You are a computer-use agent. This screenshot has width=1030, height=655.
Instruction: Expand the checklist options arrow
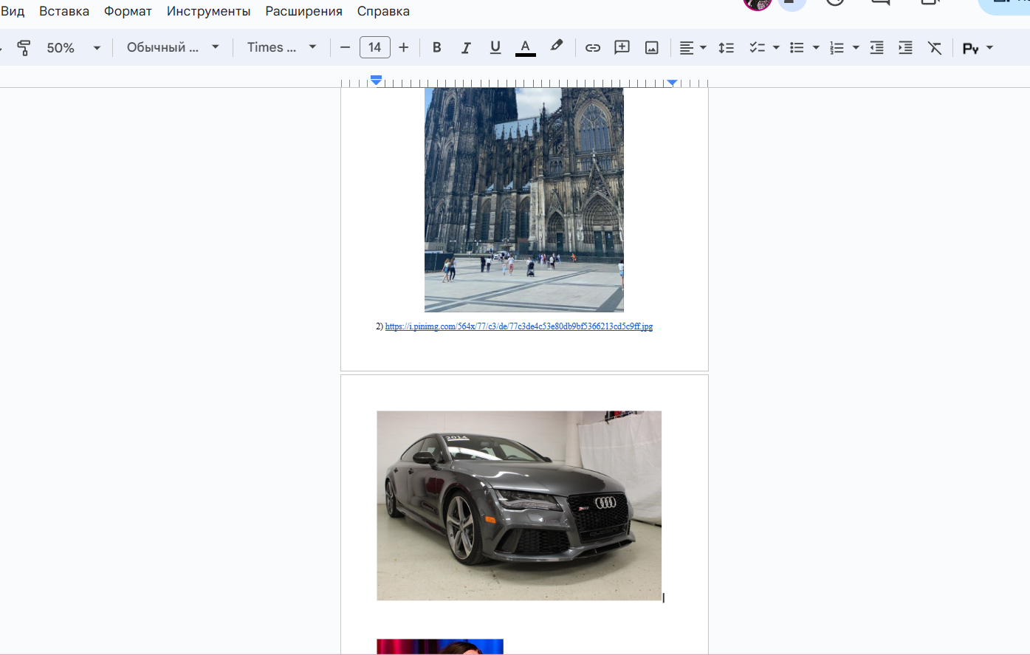pos(776,47)
